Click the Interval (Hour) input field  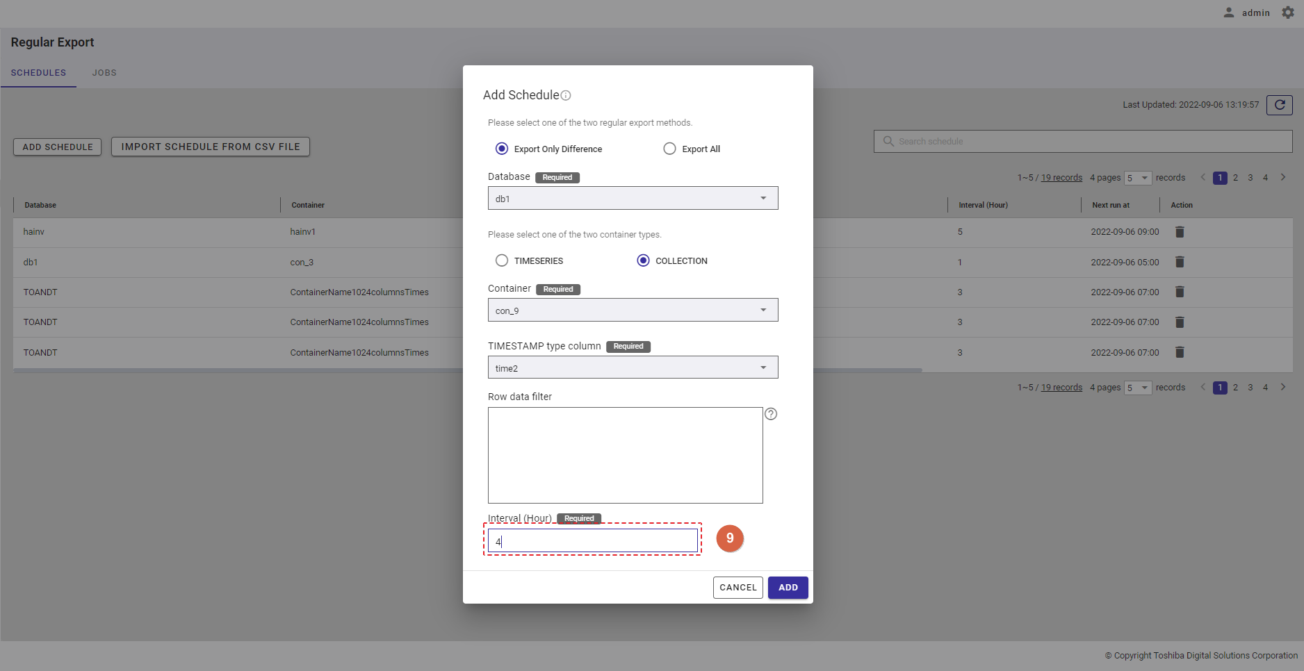point(593,540)
